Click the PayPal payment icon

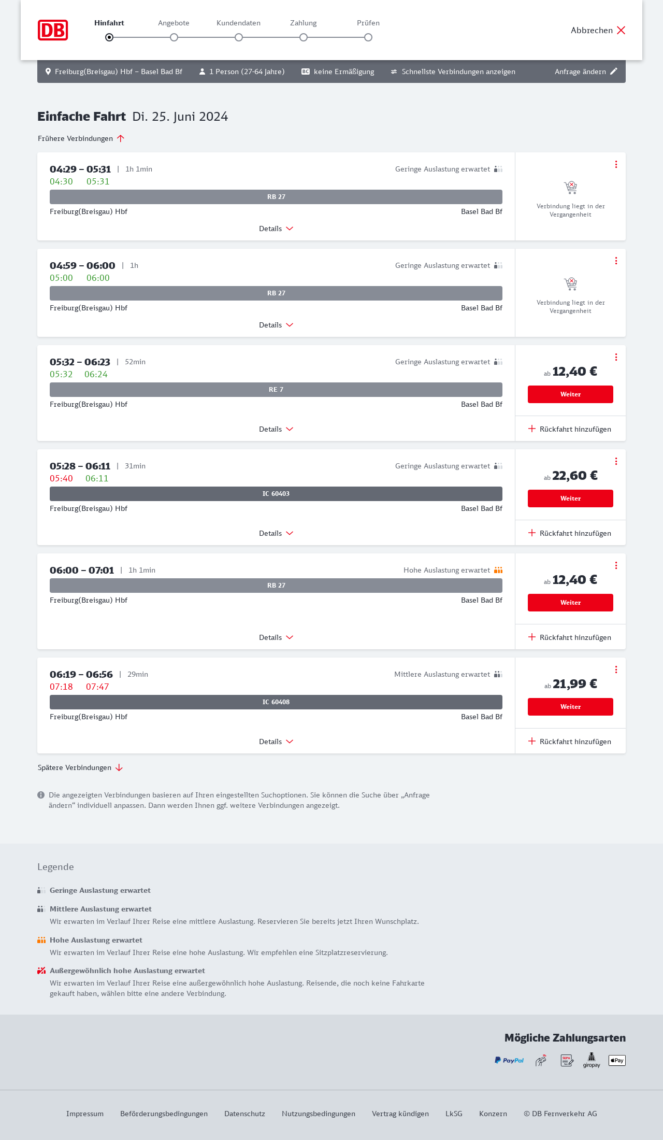point(509,1060)
